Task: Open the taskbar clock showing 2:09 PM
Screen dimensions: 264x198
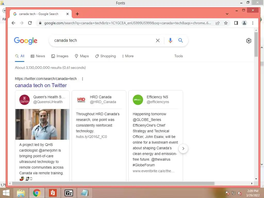Action: tap(253, 193)
